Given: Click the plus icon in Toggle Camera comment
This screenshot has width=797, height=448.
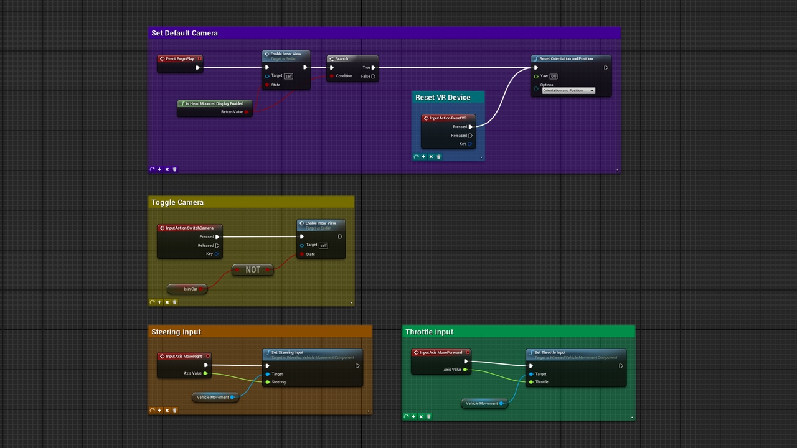Looking at the screenshot, I should [159, 302].
